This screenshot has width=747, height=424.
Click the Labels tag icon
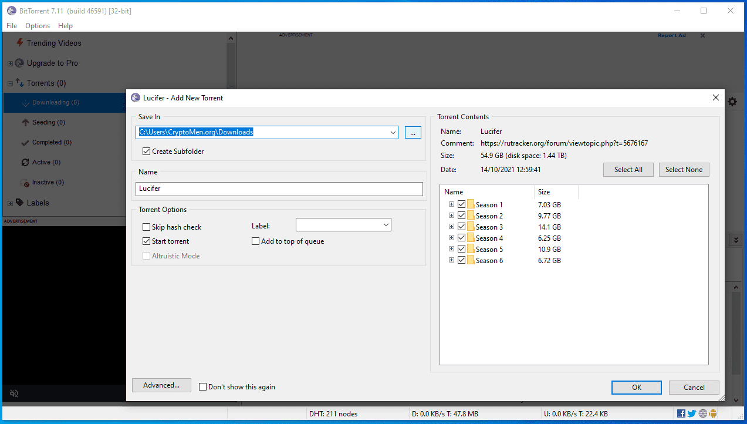pos(19,203)
